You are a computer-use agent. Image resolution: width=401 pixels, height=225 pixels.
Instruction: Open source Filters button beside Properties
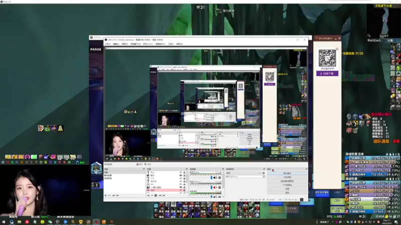pos(148,164)
